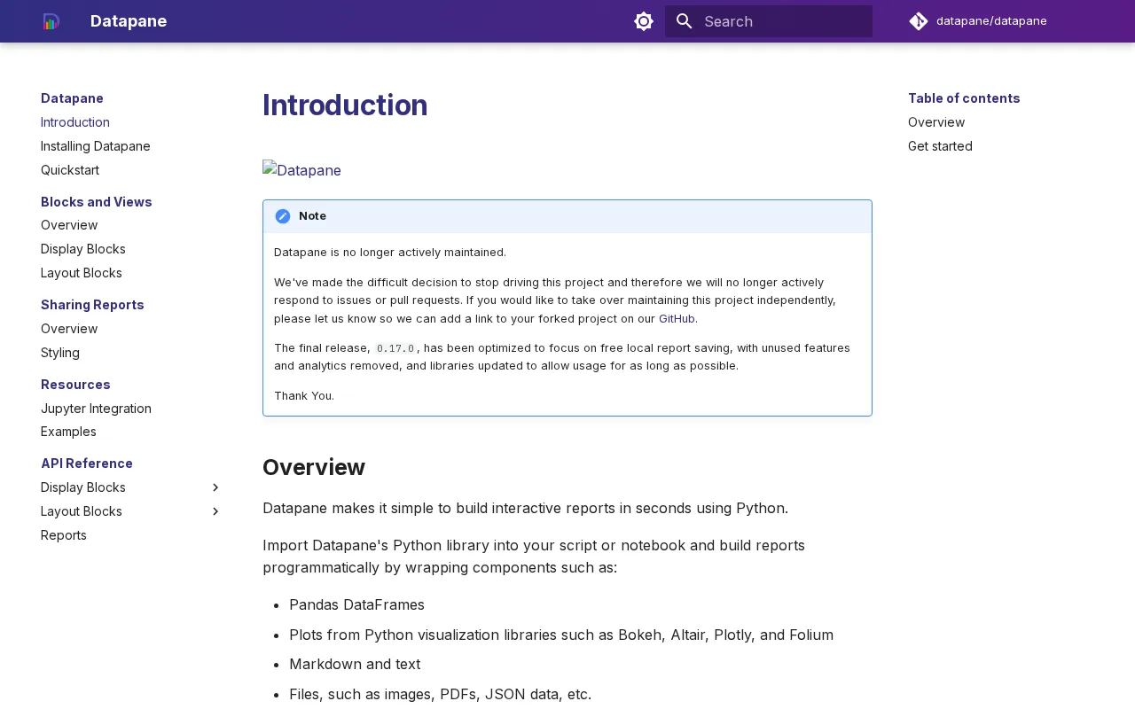Click the Note admonition title
This screenshot has width=1135, height=709.
(x=312, y=216)
